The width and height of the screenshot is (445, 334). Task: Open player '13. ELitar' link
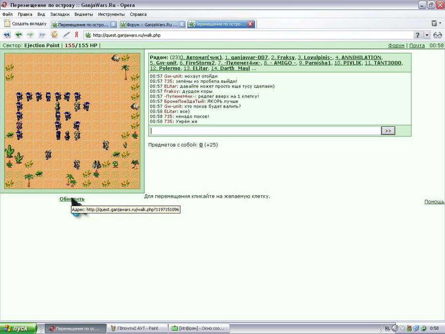click(x=196, y=68)
